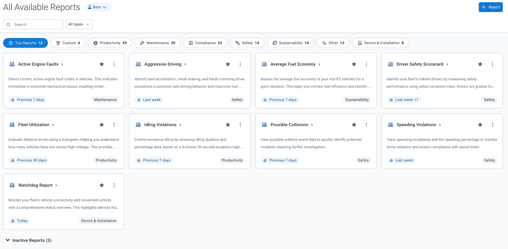
Task: Toggle the Custom reports filter
Action: pyautogui.click(x=68, y=43)
